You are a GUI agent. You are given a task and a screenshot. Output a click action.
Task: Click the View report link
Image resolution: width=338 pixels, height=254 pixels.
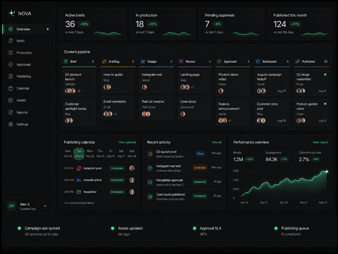click(x=320, y=142)
